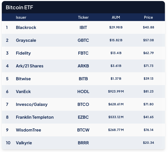Image resolution: width=168 pixels, height=152 pixels.
Task: Sort by the AUM column header
Action: [x=116, y=17]
